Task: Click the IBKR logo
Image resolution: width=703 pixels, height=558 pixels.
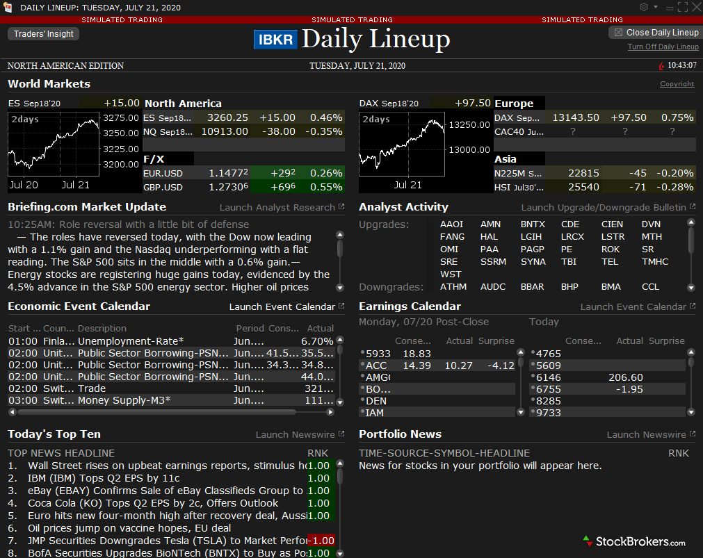Action: pyautogui.click(x=275, y=40)
